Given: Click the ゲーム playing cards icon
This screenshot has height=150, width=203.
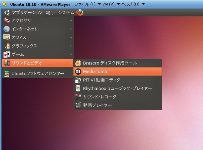Looking at the screenshot, I should coord(7,55).
